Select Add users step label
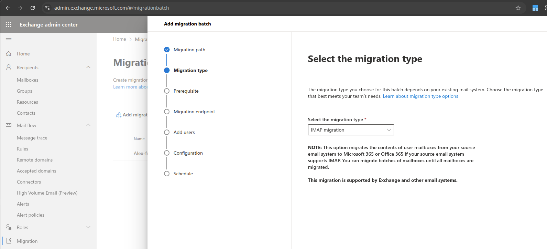Screen dimensions: 547x249 [184, 132]
